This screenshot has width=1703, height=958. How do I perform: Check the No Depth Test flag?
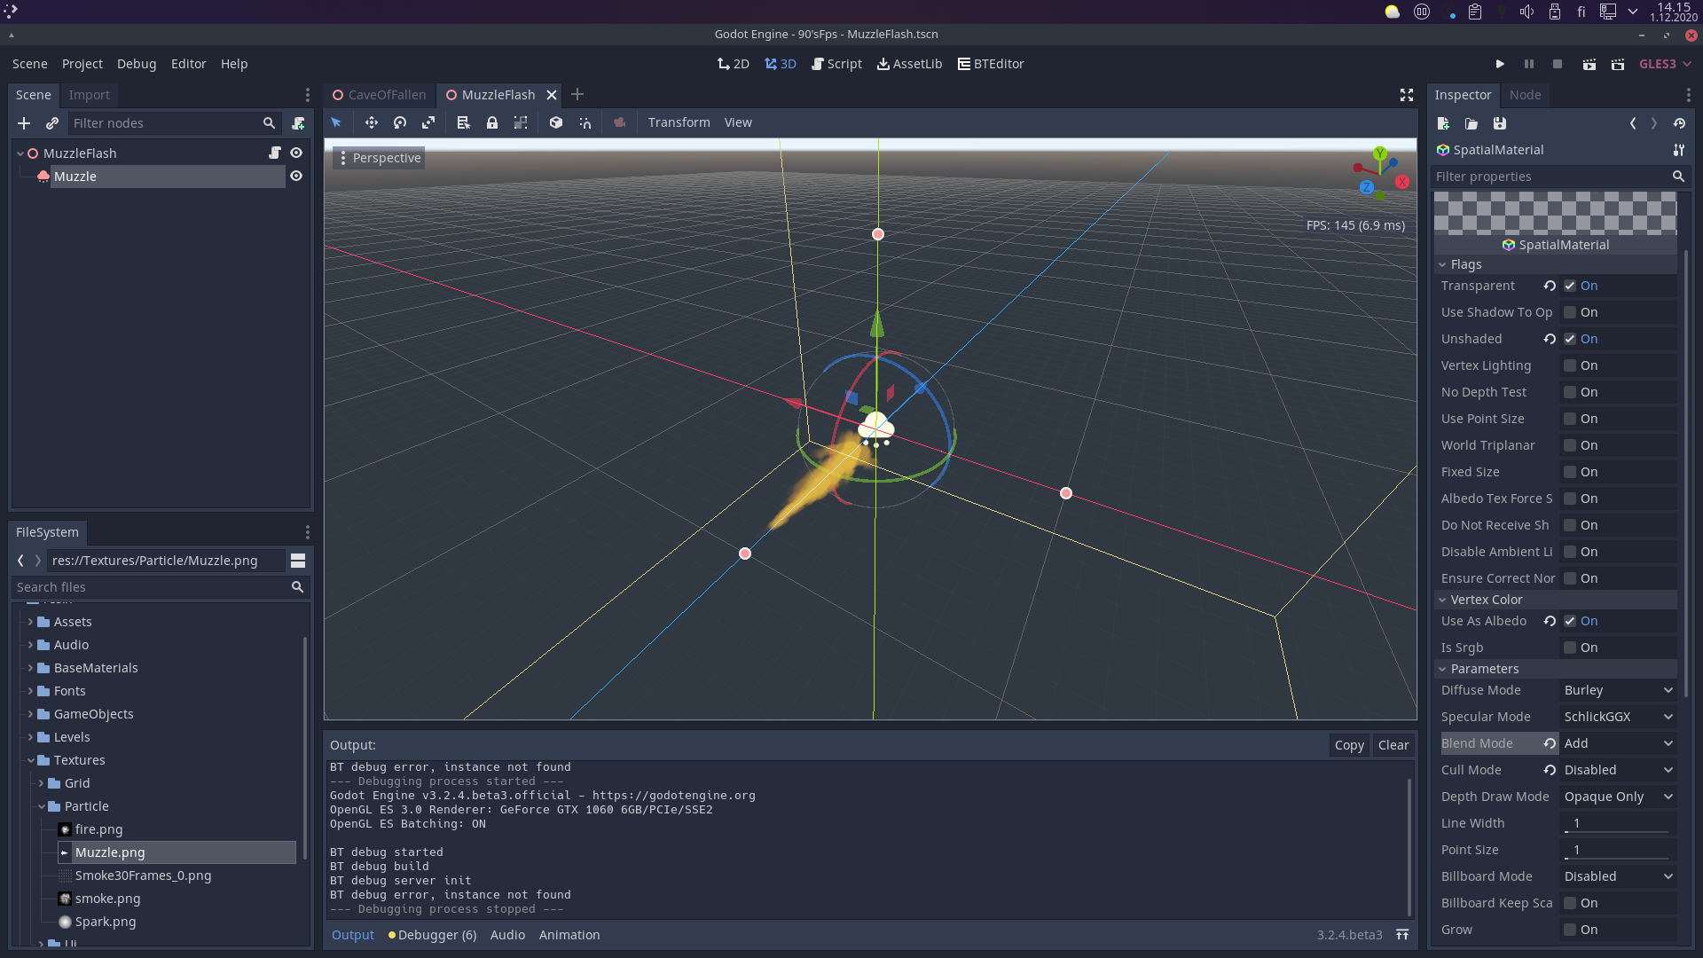coord(1571,392)
